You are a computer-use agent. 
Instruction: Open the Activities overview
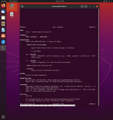click(4, 1)
